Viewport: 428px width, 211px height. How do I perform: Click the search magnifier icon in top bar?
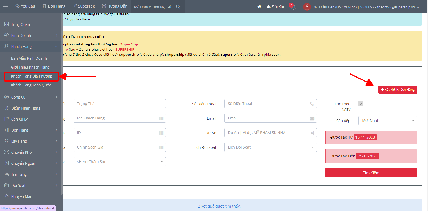pos(178,7)
